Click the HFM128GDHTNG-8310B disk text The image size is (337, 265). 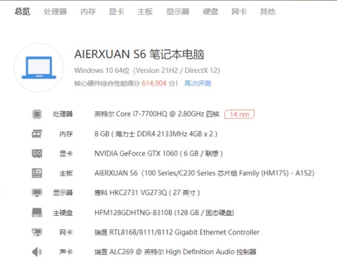point(164,212)
